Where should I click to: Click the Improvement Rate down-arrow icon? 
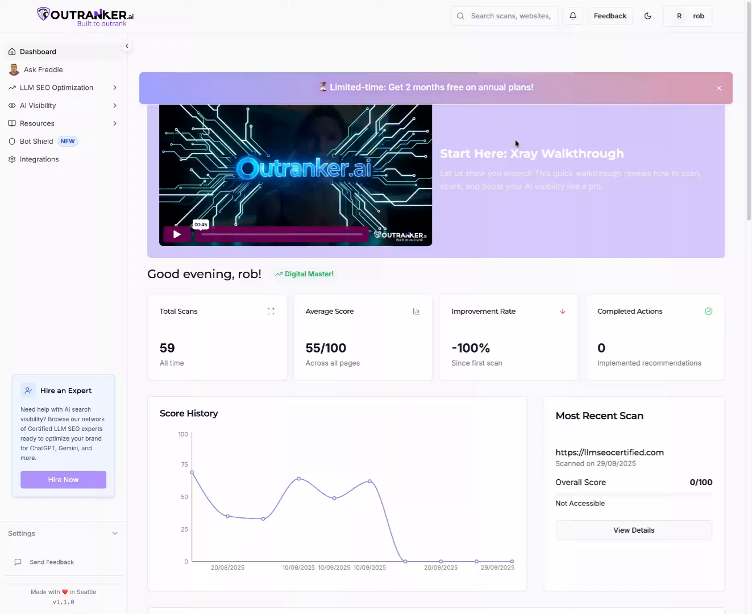pyautogui.click(x=563, y=312)
